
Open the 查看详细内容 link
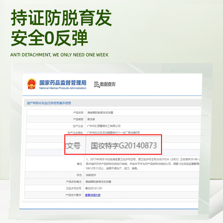93,195
